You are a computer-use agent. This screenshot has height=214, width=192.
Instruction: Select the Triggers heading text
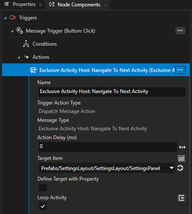coord(28,18)
